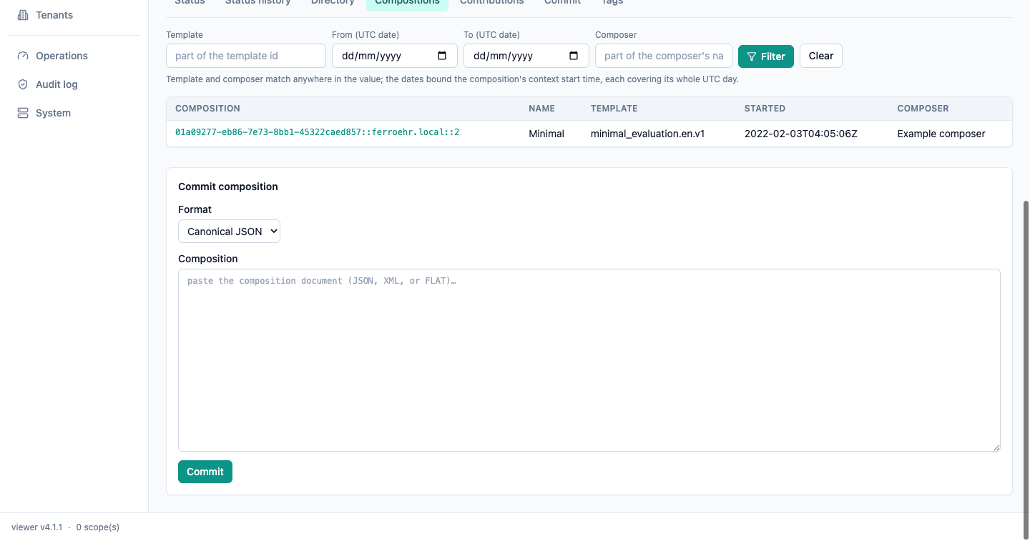This screenshot has height=541, width=1030.
Task: Focus the Composer filter input
Action: pyautogui.click(x=664, y=56)
